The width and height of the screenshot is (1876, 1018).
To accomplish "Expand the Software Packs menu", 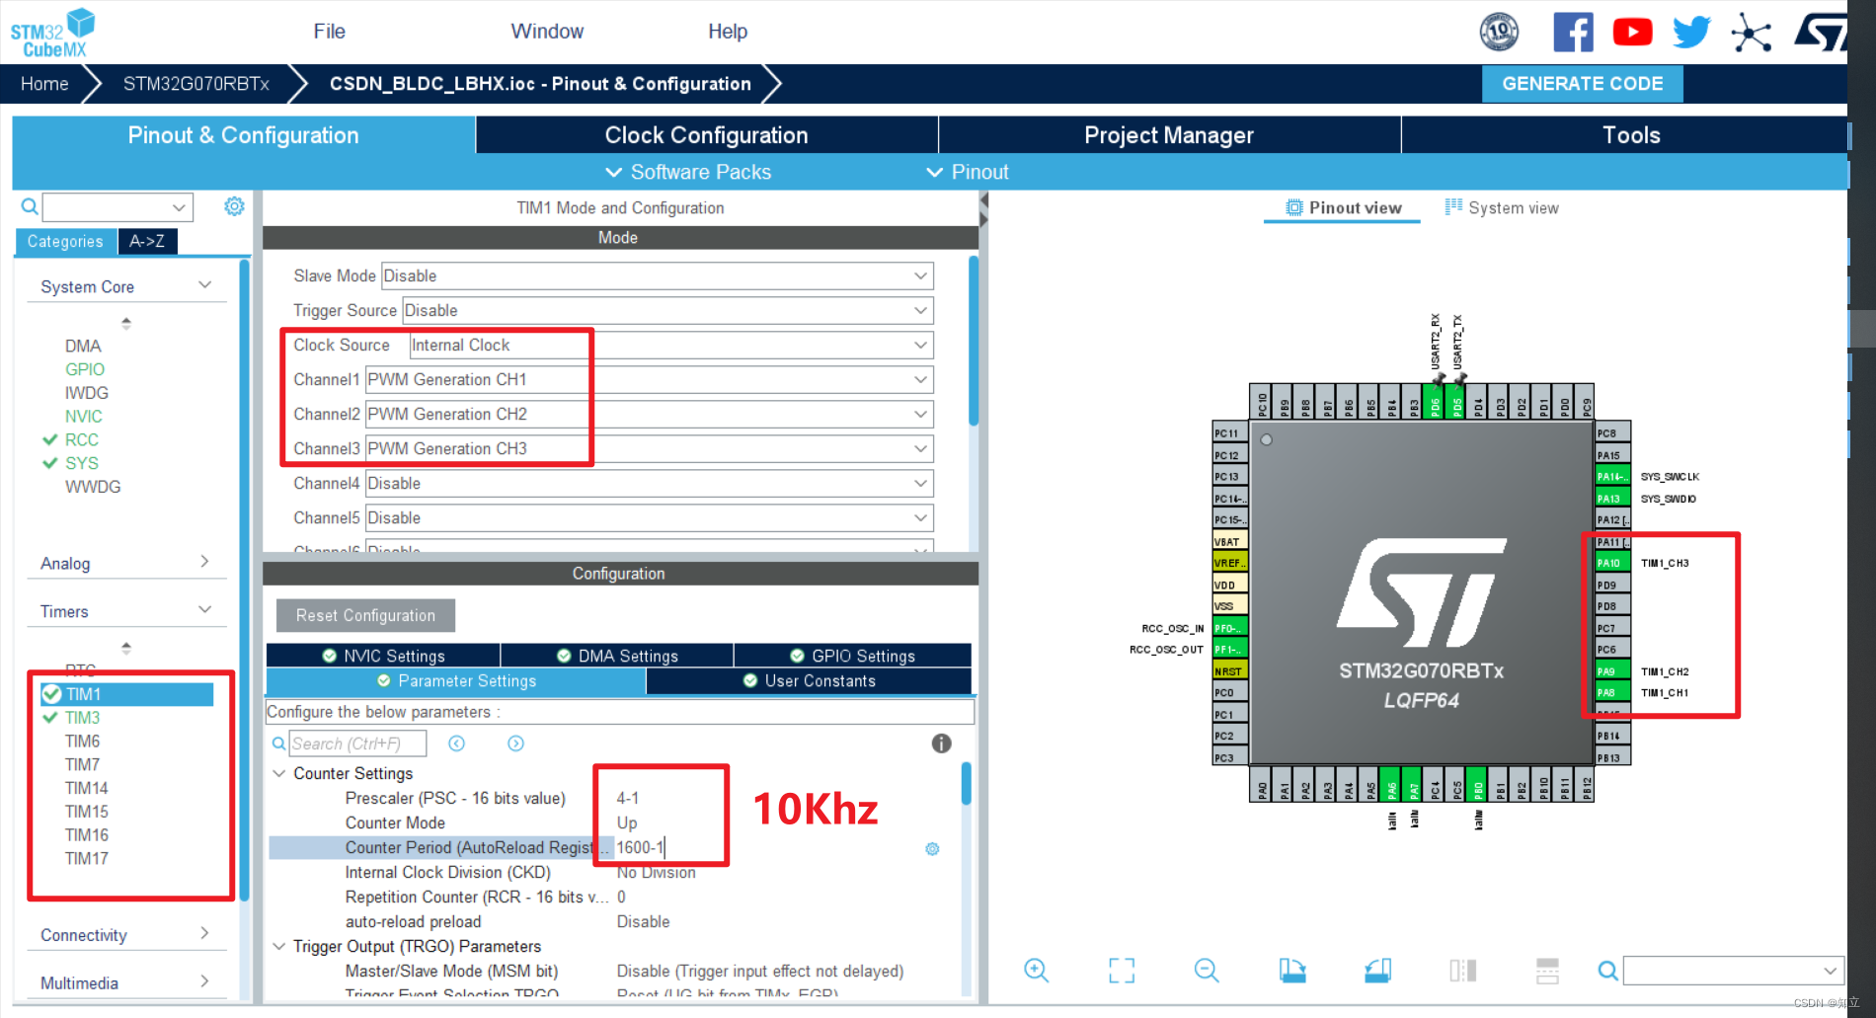I will pos(687,172).
